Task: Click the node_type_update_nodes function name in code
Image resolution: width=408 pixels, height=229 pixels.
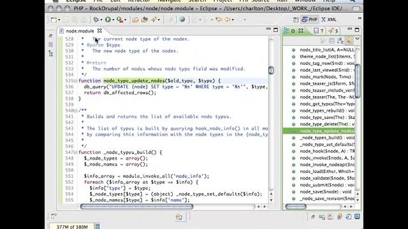Action: [134, 81]
